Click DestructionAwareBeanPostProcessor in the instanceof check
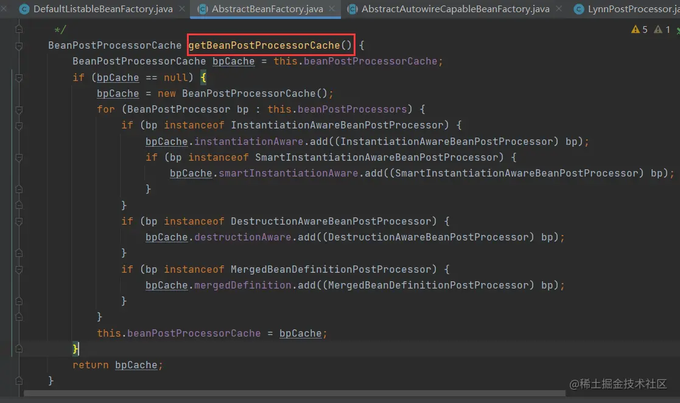This screenshot has height=403, width=680. pyautogui.click(x=331, y=221)
